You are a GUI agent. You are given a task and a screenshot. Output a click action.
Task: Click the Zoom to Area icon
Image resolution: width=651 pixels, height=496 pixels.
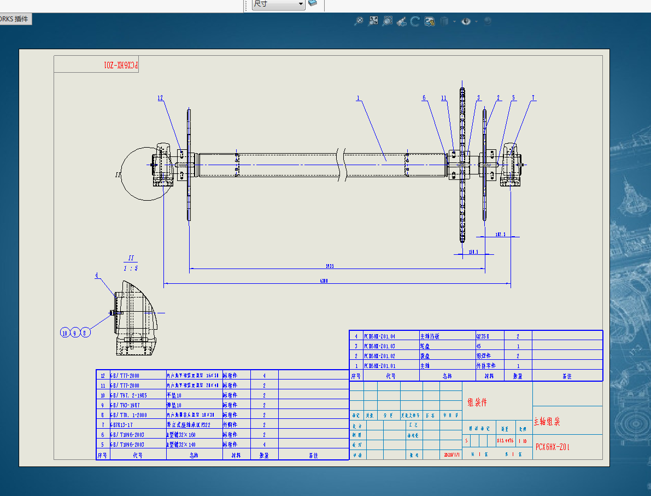coord(388,21)
